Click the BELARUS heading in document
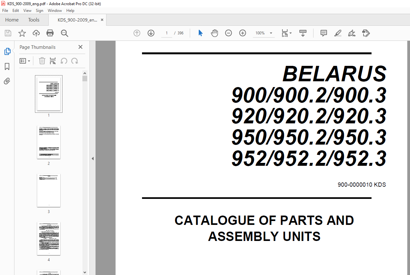 [x=334, y=74]
